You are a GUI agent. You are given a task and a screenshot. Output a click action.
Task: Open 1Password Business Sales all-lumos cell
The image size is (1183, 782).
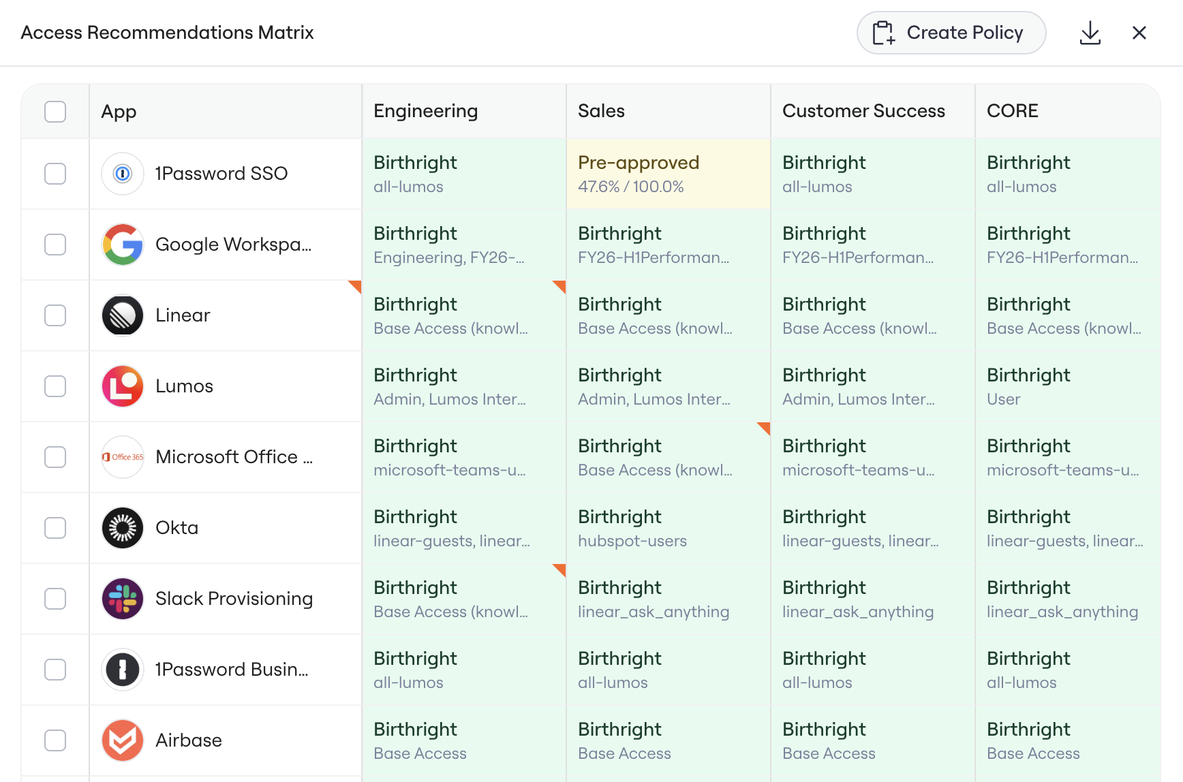point(669,670)
